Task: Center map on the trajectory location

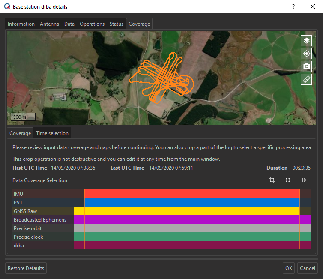Action: tap(306, 54)
